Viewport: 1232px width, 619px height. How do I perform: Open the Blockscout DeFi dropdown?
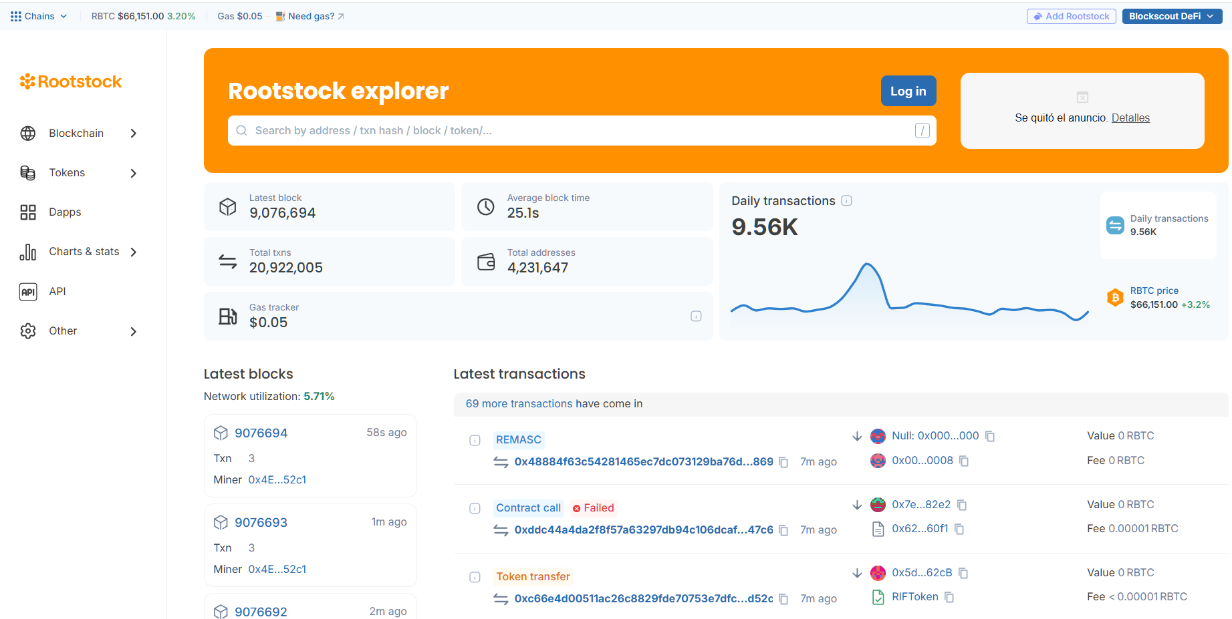(1172, 16)
